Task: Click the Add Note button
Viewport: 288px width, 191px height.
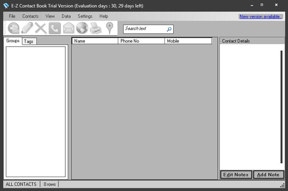Action: point(268,175)
